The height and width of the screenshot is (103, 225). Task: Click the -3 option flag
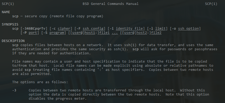click(x=14, y=90)
